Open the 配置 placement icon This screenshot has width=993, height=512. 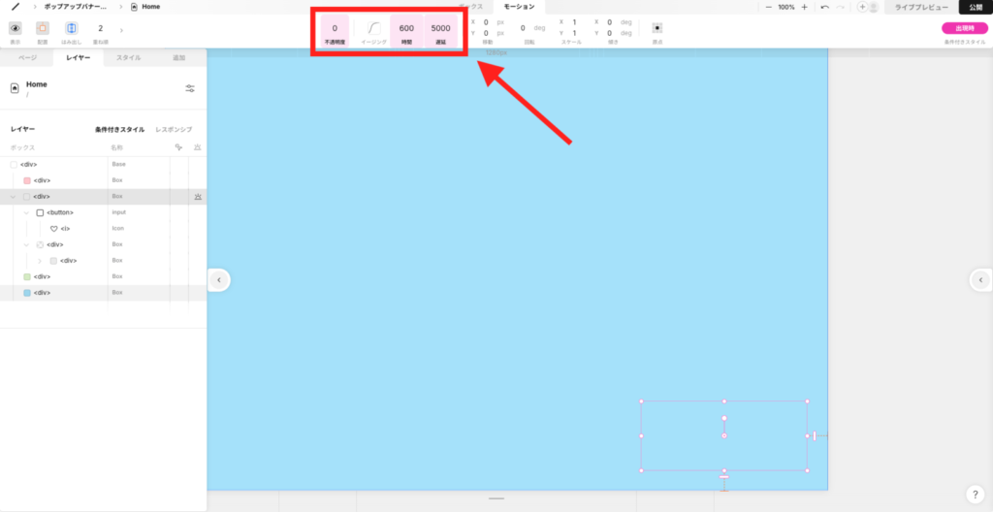click(x=43, y=28)
